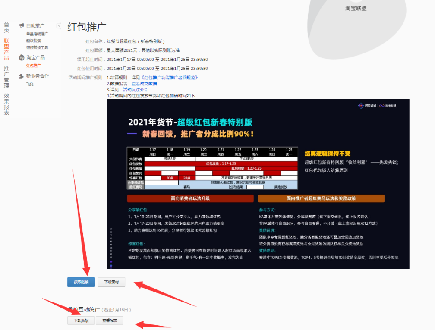Select 链接转换工具 in the sidebar
Image resolution: width=435 pixels, height=330 pixels.
coord(37,48)
